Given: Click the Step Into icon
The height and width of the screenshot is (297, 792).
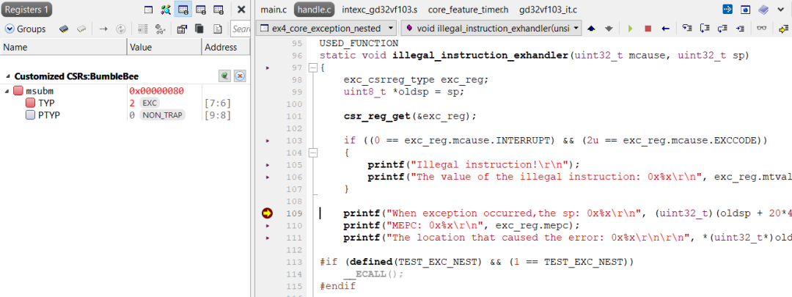Looking at the screenshot, I should [687, 29].
